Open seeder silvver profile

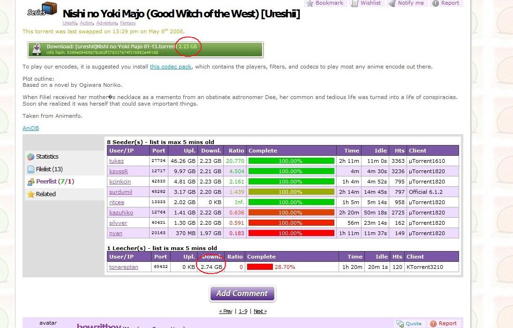point(118,223)
